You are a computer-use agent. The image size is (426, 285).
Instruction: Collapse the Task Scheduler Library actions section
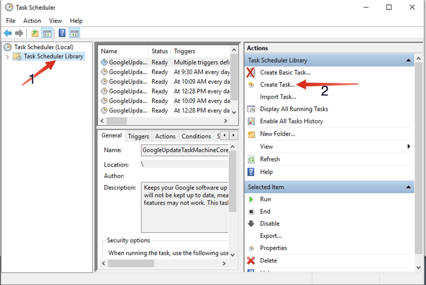pos(408,60)
